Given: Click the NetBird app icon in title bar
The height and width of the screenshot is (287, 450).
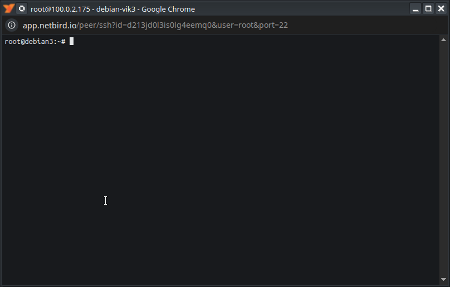Looking at the screenshot, I should (9, 8).
